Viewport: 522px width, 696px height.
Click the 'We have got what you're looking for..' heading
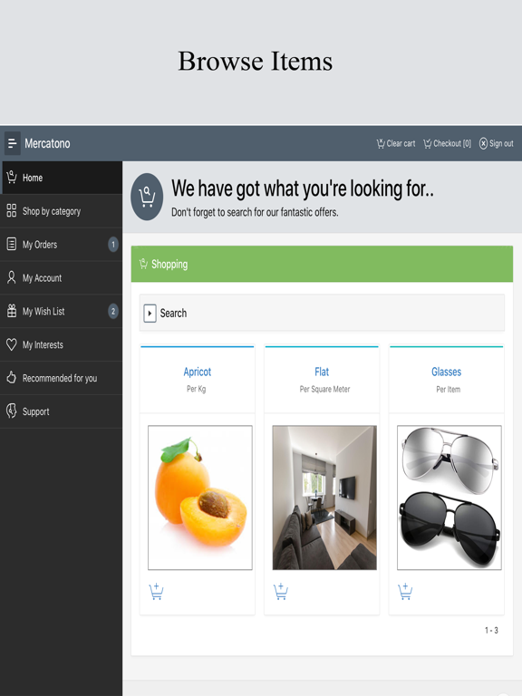[x=303, y=188]
